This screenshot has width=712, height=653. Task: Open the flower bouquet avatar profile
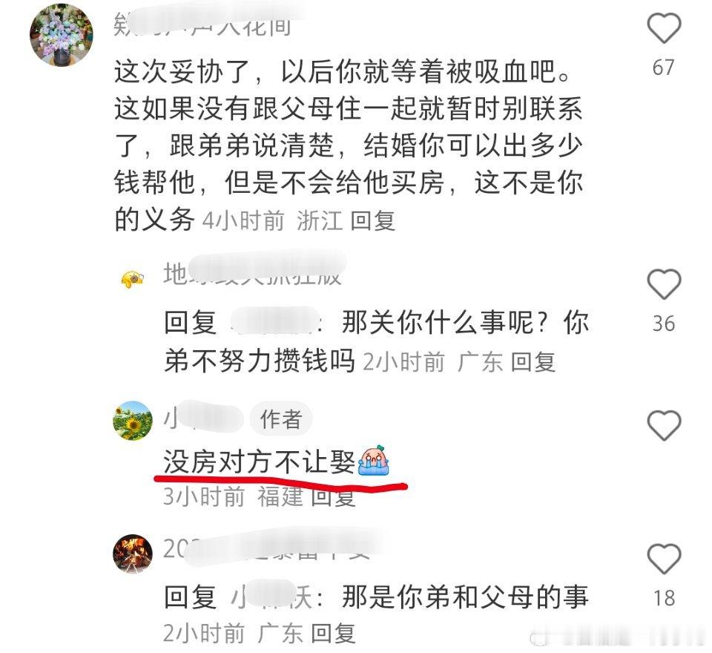click(x=62, y=35)
